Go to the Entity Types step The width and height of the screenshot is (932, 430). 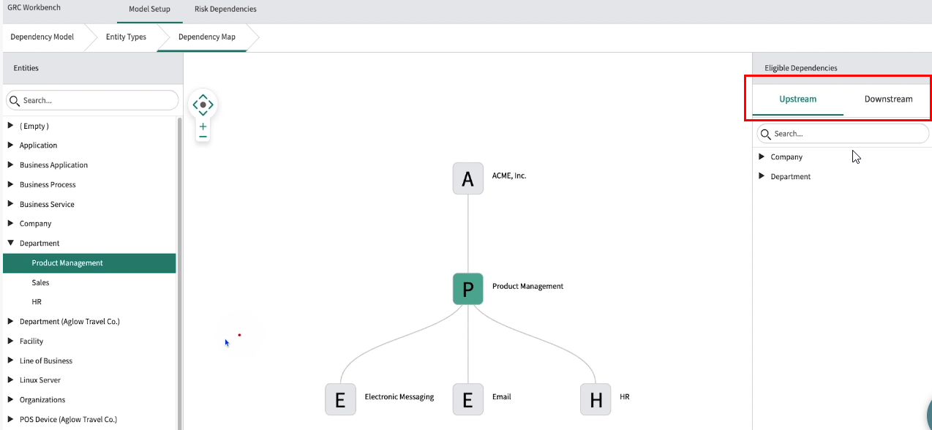point(126,37)
